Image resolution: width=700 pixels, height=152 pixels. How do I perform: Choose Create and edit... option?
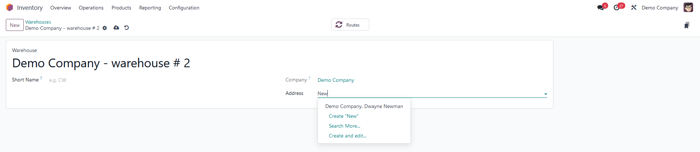coord(347,136)
